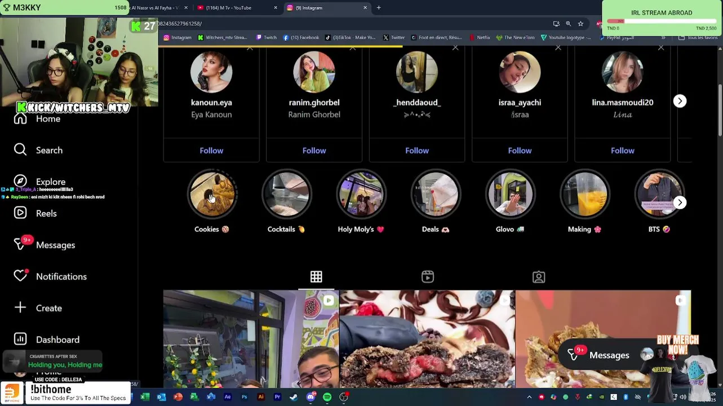Viewport: 723px width, 406px height.
Task: Open the Holy Moly's story highlight
Action: point(361,194)
